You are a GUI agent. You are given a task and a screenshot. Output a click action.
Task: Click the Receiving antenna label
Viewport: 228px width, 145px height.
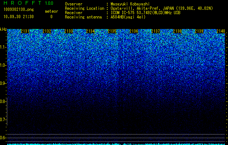(x=83, y=17)
